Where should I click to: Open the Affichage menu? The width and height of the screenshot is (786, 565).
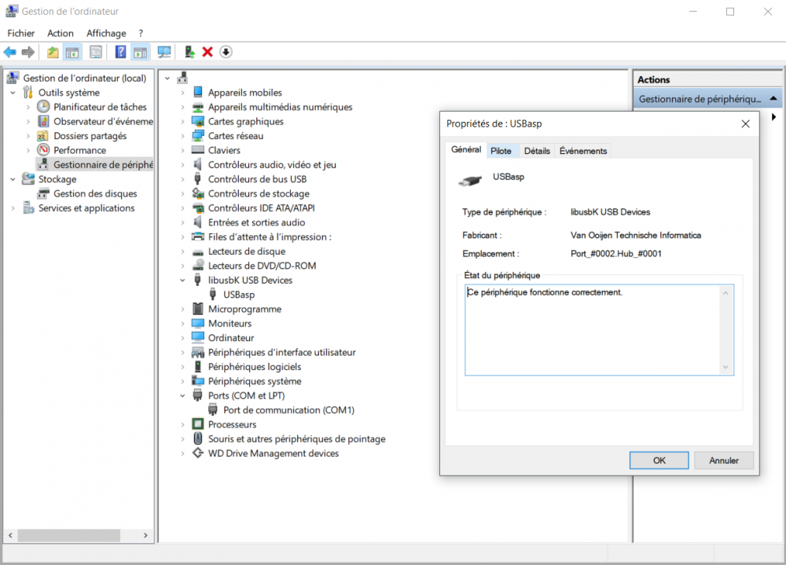pyautogui.click(x=106, y=33)
